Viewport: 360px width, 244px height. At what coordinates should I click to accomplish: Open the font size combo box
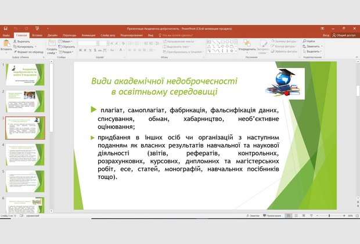(103, 44)
